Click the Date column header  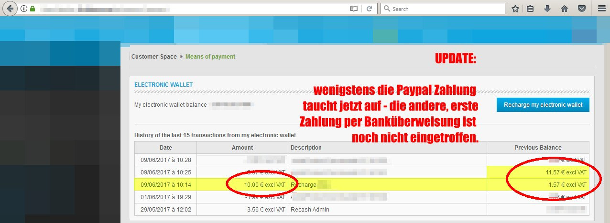[x=165, y=148]
